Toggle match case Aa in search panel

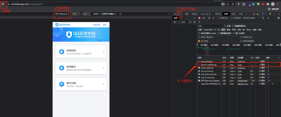point(175,22)
